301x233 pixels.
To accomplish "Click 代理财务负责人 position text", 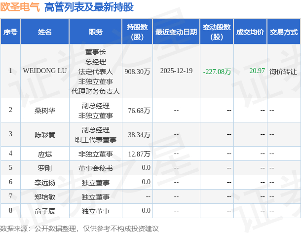I will [96, 91].
